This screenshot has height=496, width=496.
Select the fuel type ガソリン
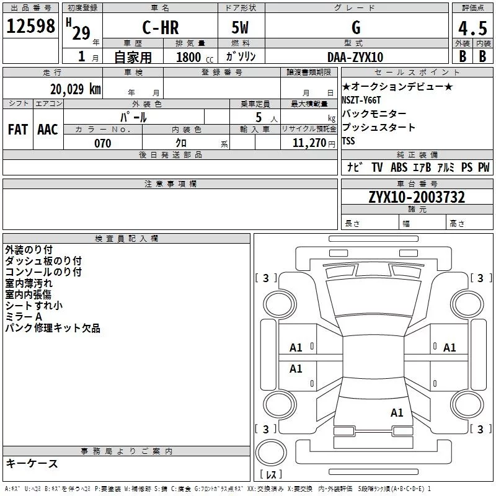click(x=241, y=56)
